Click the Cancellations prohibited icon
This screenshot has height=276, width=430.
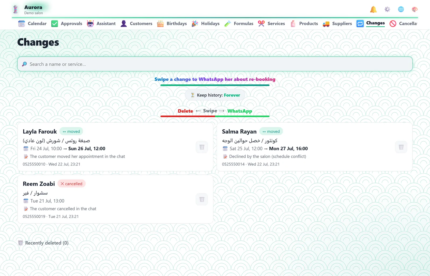click(x=393, y=24)
